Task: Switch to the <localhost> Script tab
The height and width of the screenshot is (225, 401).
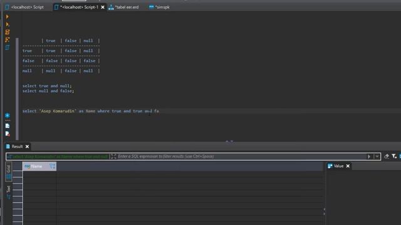Action: pos(24,7)
